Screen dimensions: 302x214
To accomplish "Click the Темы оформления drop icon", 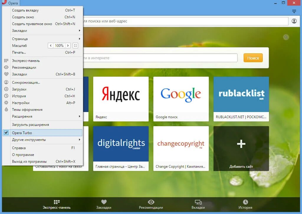I will tap(6, 109).
